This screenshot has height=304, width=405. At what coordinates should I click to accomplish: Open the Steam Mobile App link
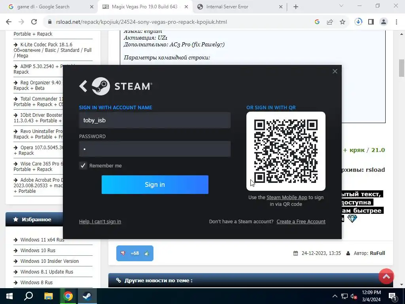tap(287, 197)
